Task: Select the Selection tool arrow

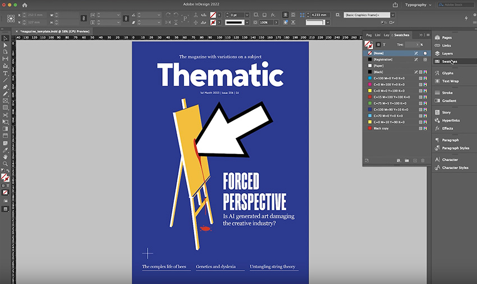Action: point(5,38)
